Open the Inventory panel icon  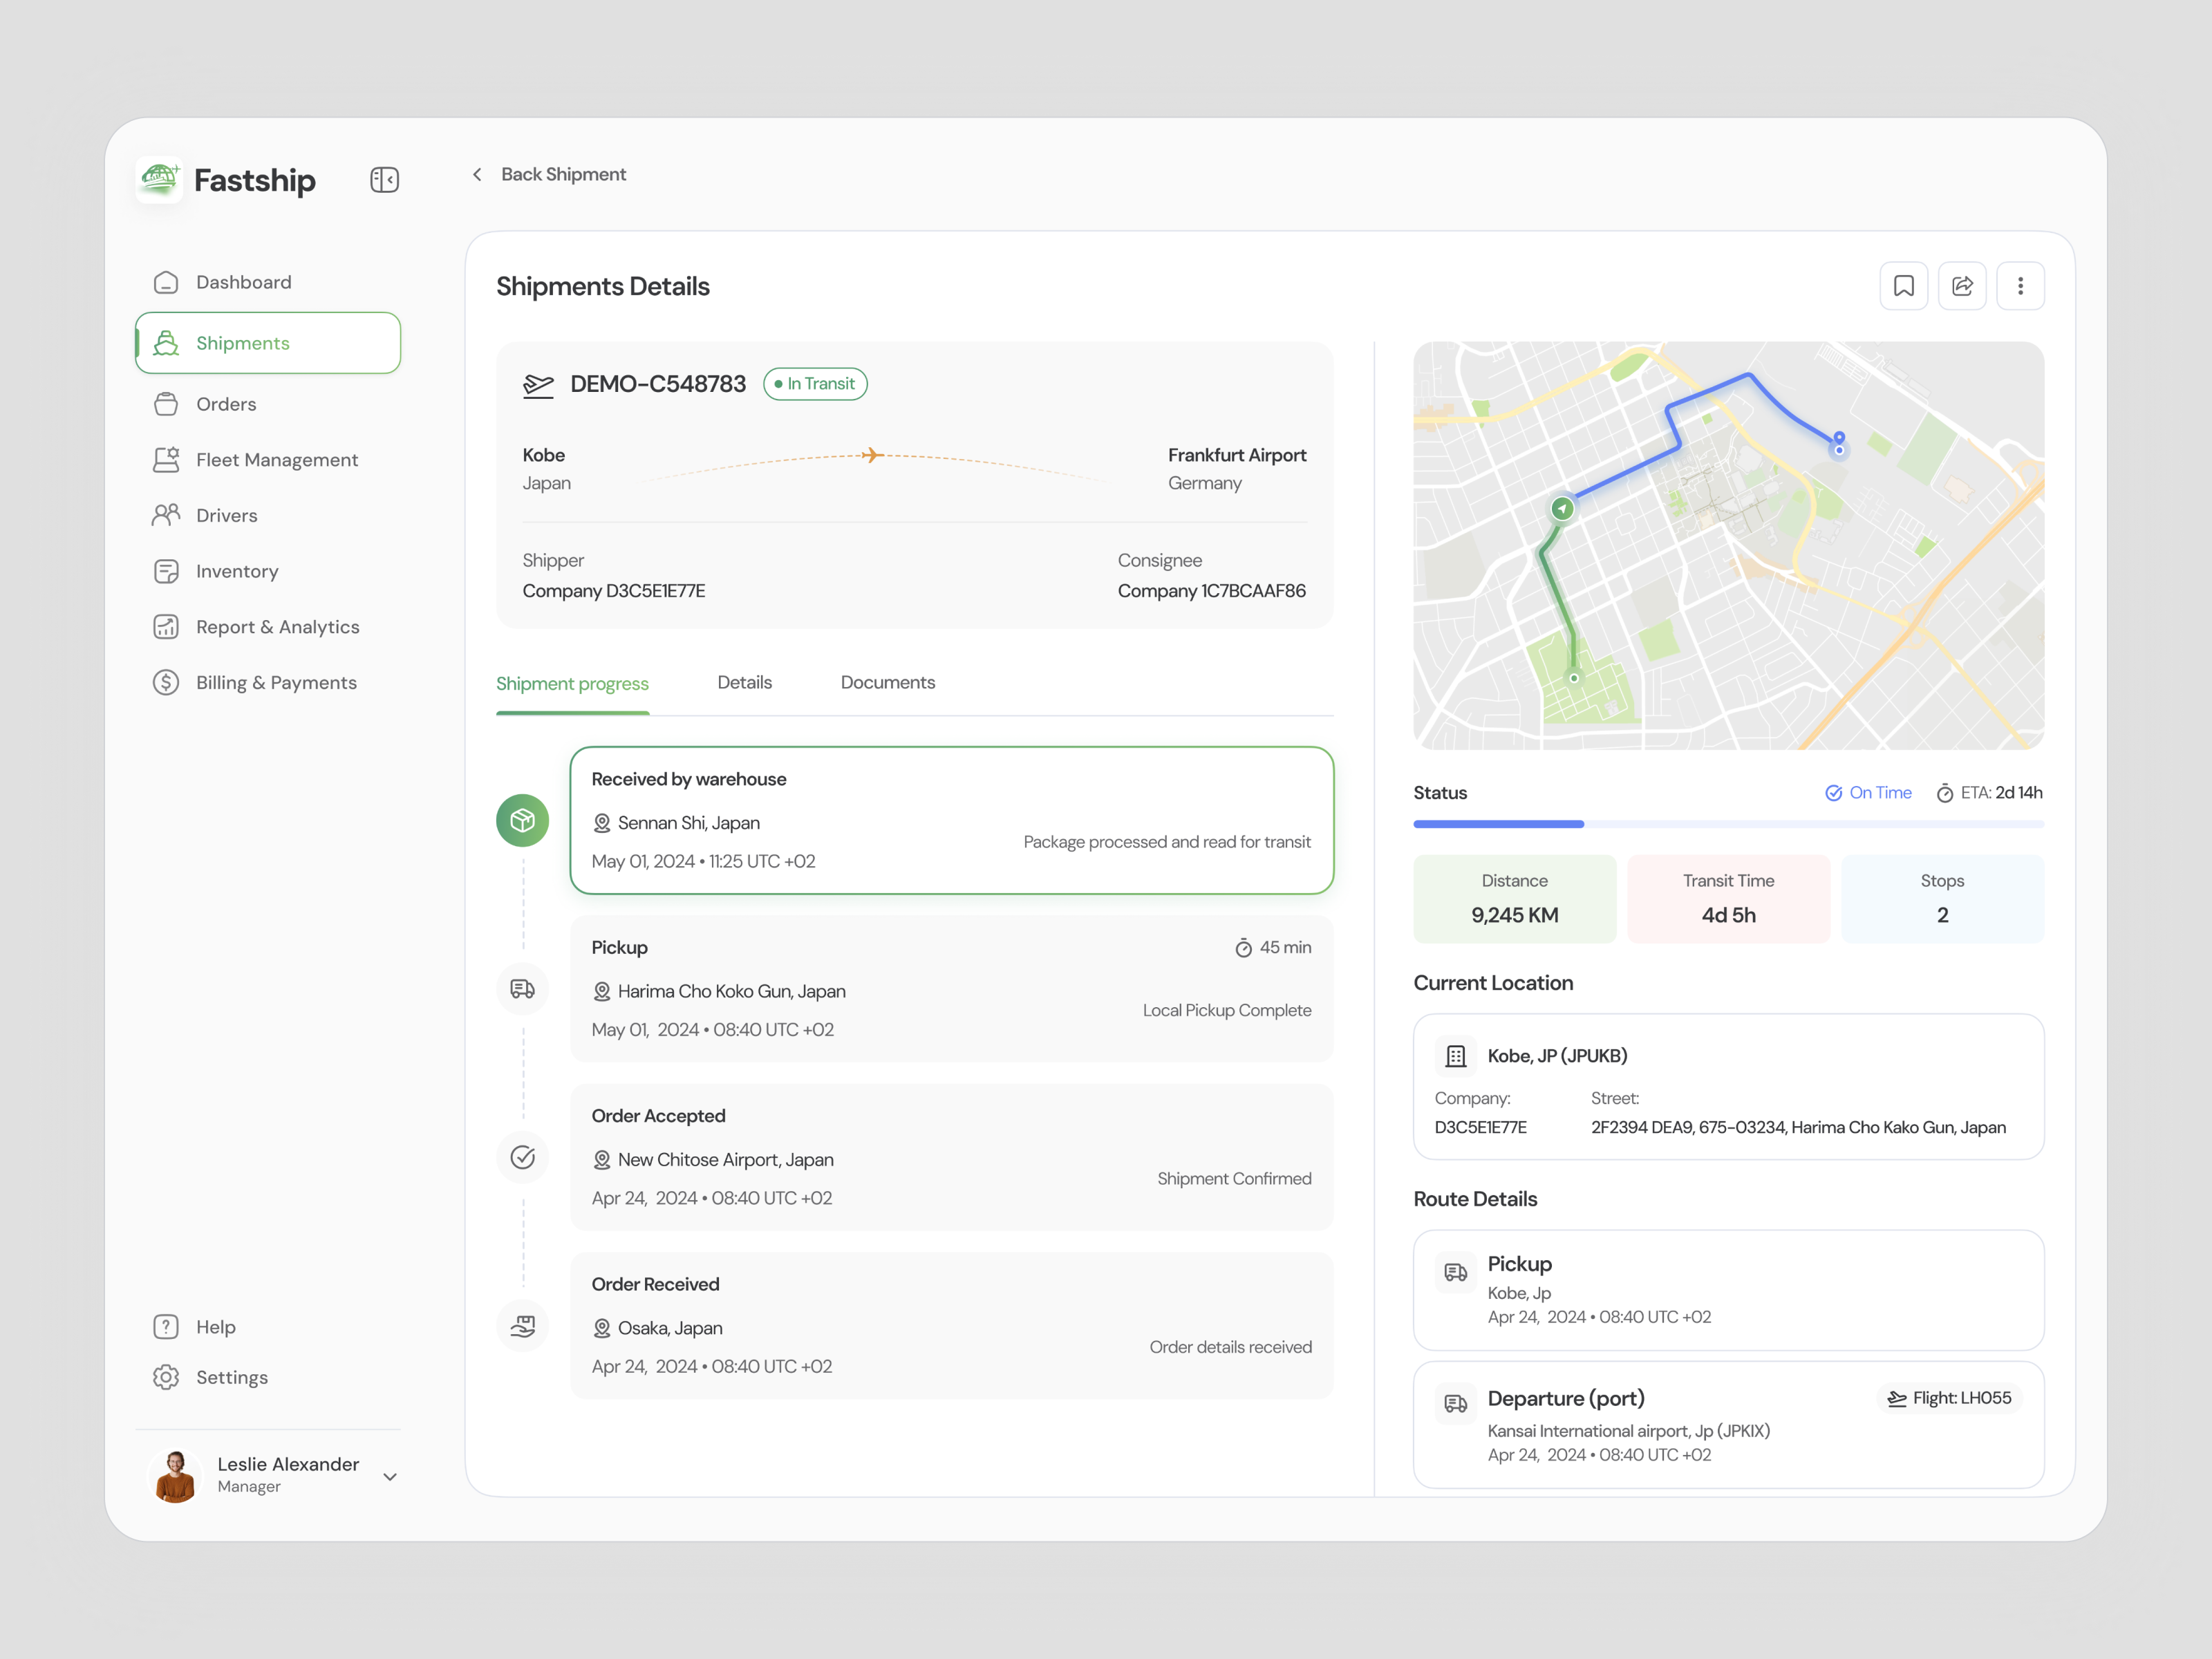tap(166, 570)
